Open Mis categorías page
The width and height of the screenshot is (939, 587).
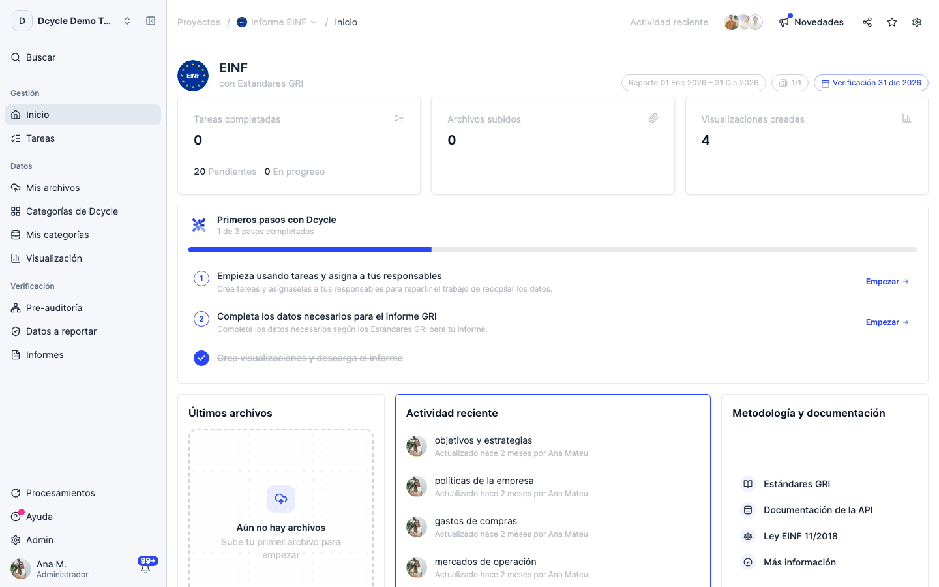(x=83, y=235)
